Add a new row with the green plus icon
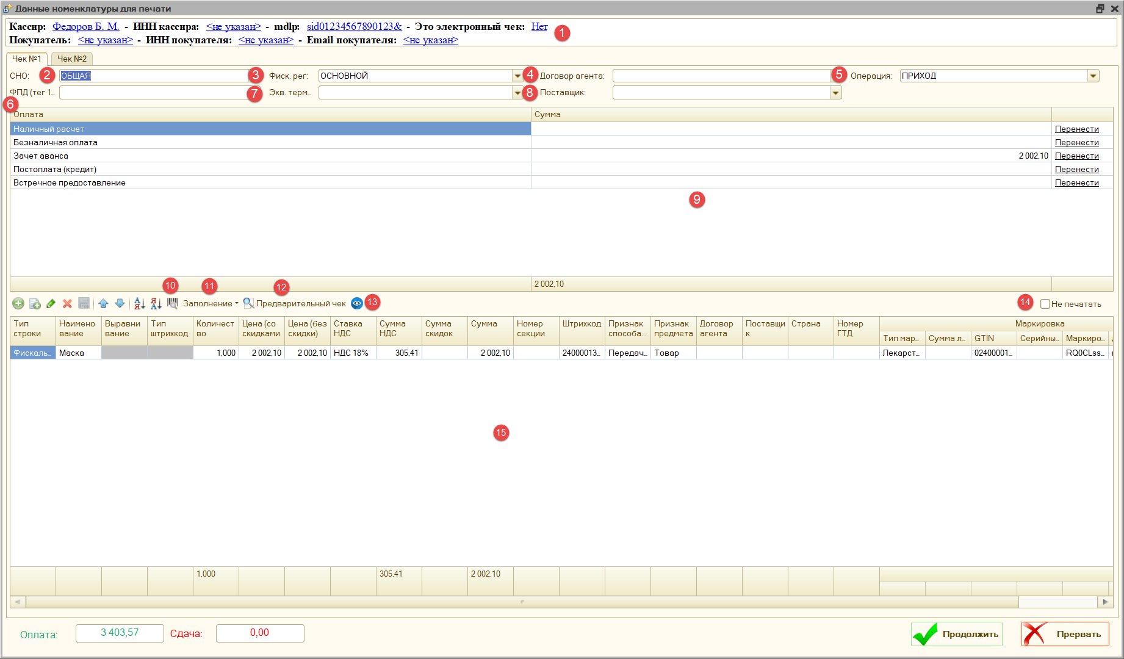The image size is (1124, 659). coord(18,303)
